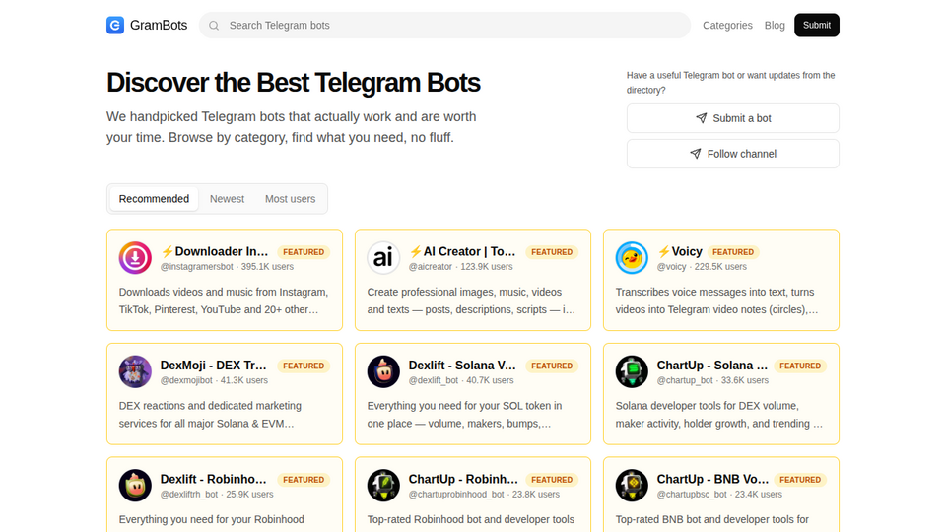
Task: Click the Dexlift Solana bot avatar
Action: (x=383, y=371)
